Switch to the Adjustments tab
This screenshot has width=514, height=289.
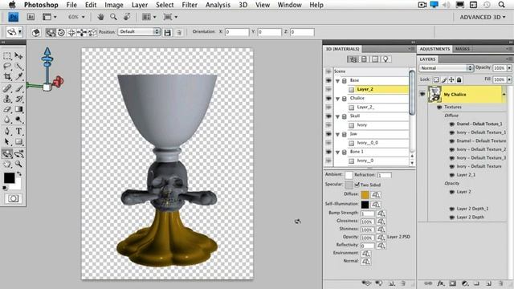point(434,49)
